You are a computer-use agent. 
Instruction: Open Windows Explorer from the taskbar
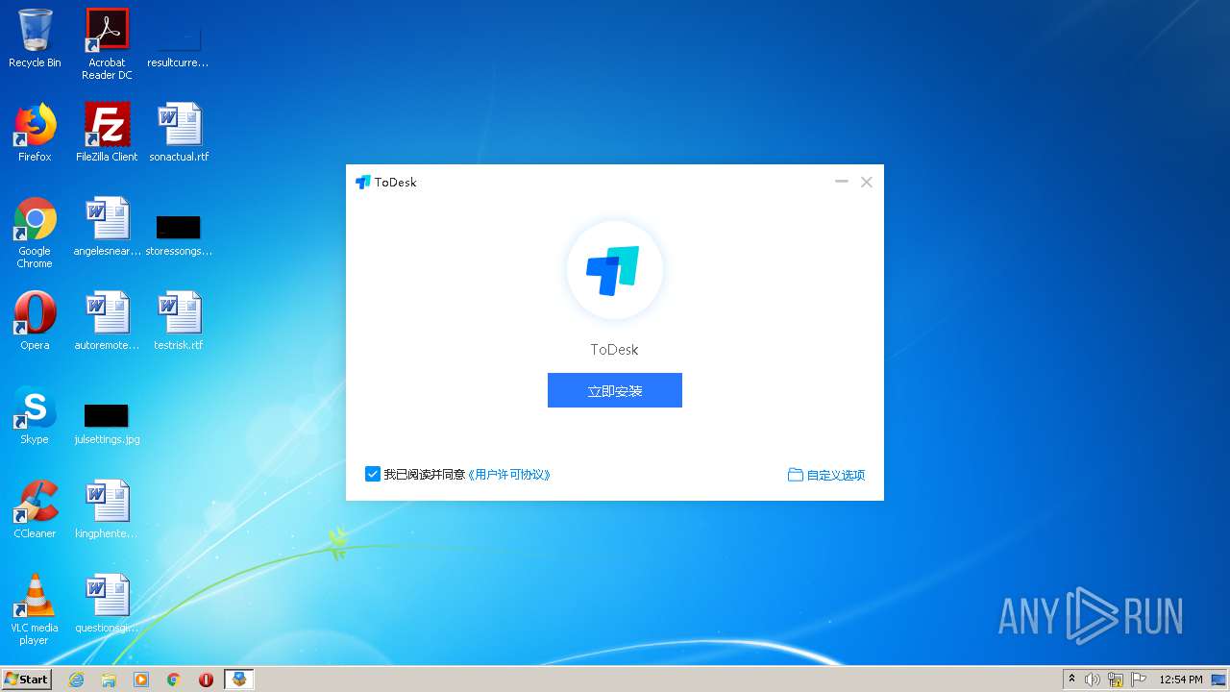[109, 680]
